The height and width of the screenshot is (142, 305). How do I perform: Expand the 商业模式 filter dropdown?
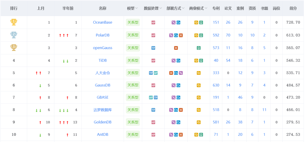(206, 8)
